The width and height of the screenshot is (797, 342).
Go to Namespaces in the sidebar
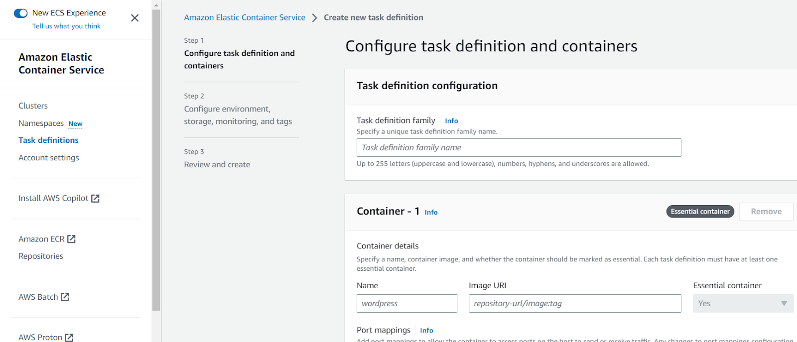tap(41, 123)
